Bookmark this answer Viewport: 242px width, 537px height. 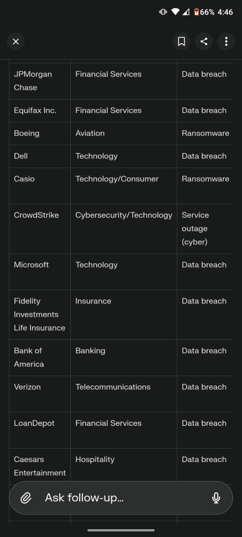[181, 41]
